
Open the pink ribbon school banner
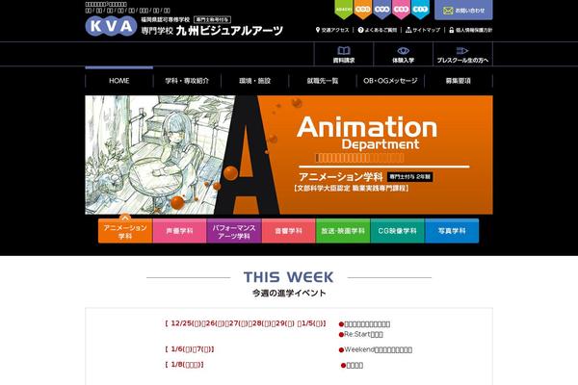point(401,9)
